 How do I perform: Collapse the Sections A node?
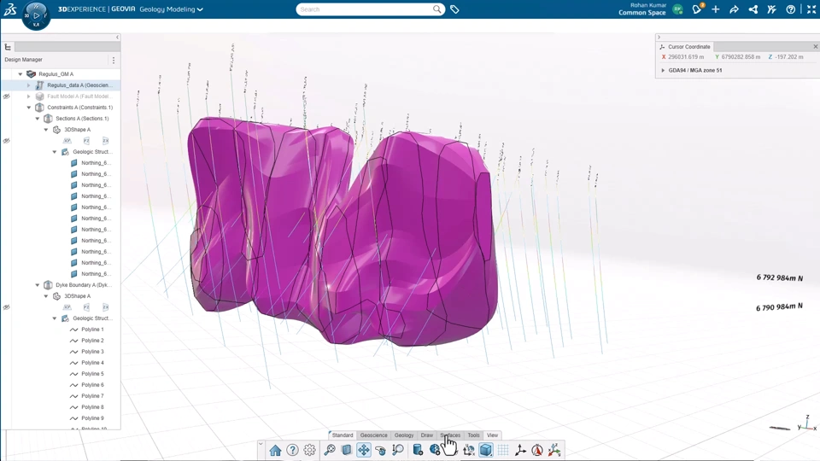click(x=38, y=119)
